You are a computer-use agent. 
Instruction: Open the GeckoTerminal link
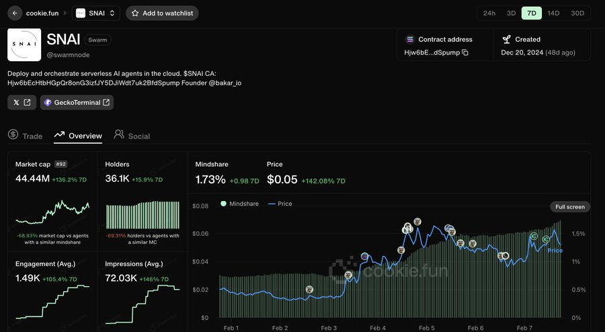(77, 102)
